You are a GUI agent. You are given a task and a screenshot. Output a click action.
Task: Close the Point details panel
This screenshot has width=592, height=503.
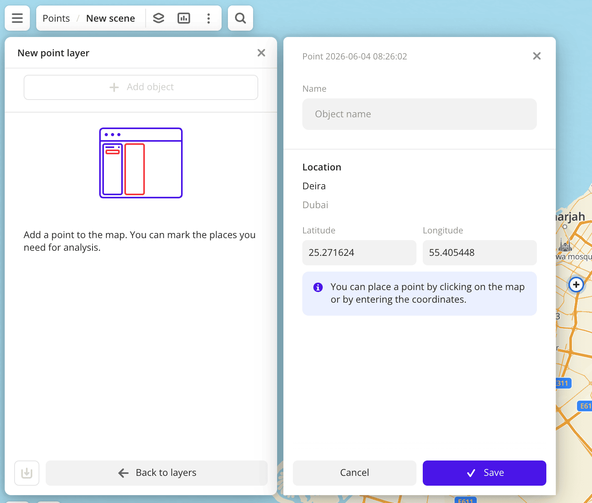pyautogui.click(x=537, y=56)
